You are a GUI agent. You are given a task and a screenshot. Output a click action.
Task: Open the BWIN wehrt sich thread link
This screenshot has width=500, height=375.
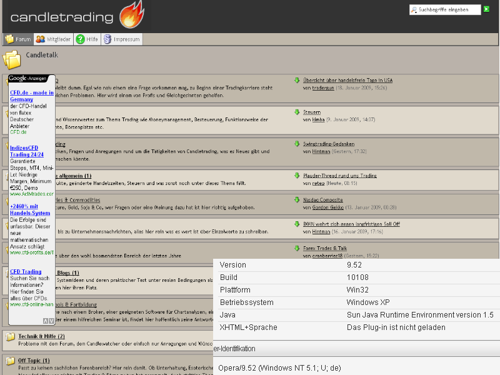point(351,224)
